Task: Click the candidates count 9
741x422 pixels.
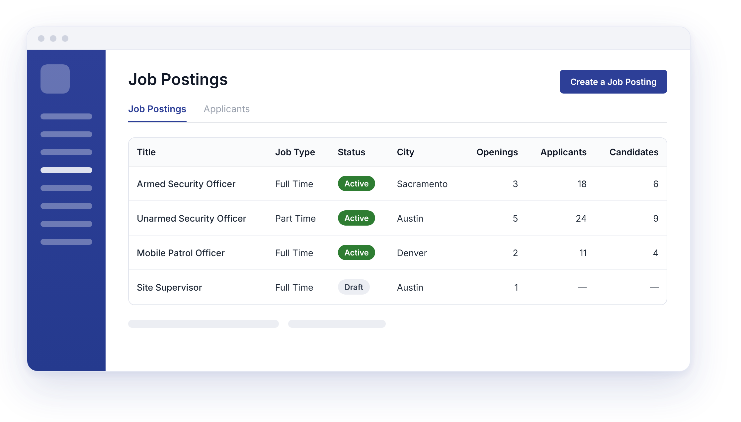Action: click(656, 218)
